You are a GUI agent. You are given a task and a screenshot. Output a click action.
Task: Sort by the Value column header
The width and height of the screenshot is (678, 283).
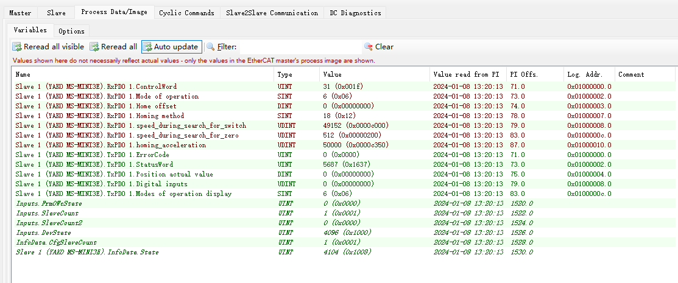[332, 74]
